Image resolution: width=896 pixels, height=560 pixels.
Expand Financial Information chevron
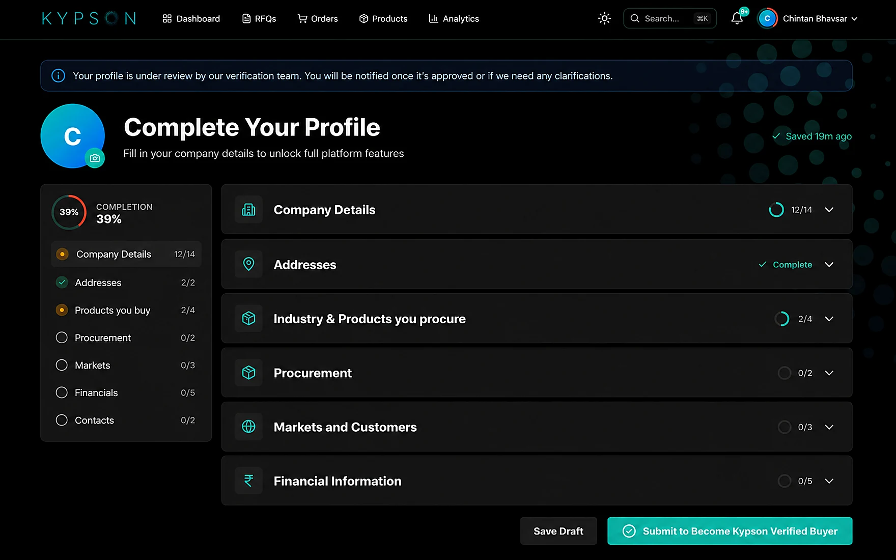pyautogui.click(x=829, y=481)
